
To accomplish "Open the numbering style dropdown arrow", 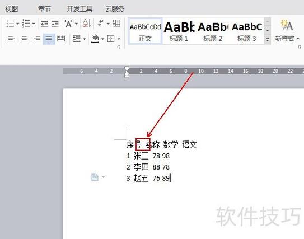I will [34, 24].
